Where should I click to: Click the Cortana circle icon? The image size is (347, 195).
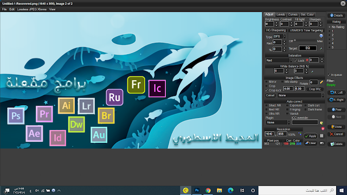[253, 190]
